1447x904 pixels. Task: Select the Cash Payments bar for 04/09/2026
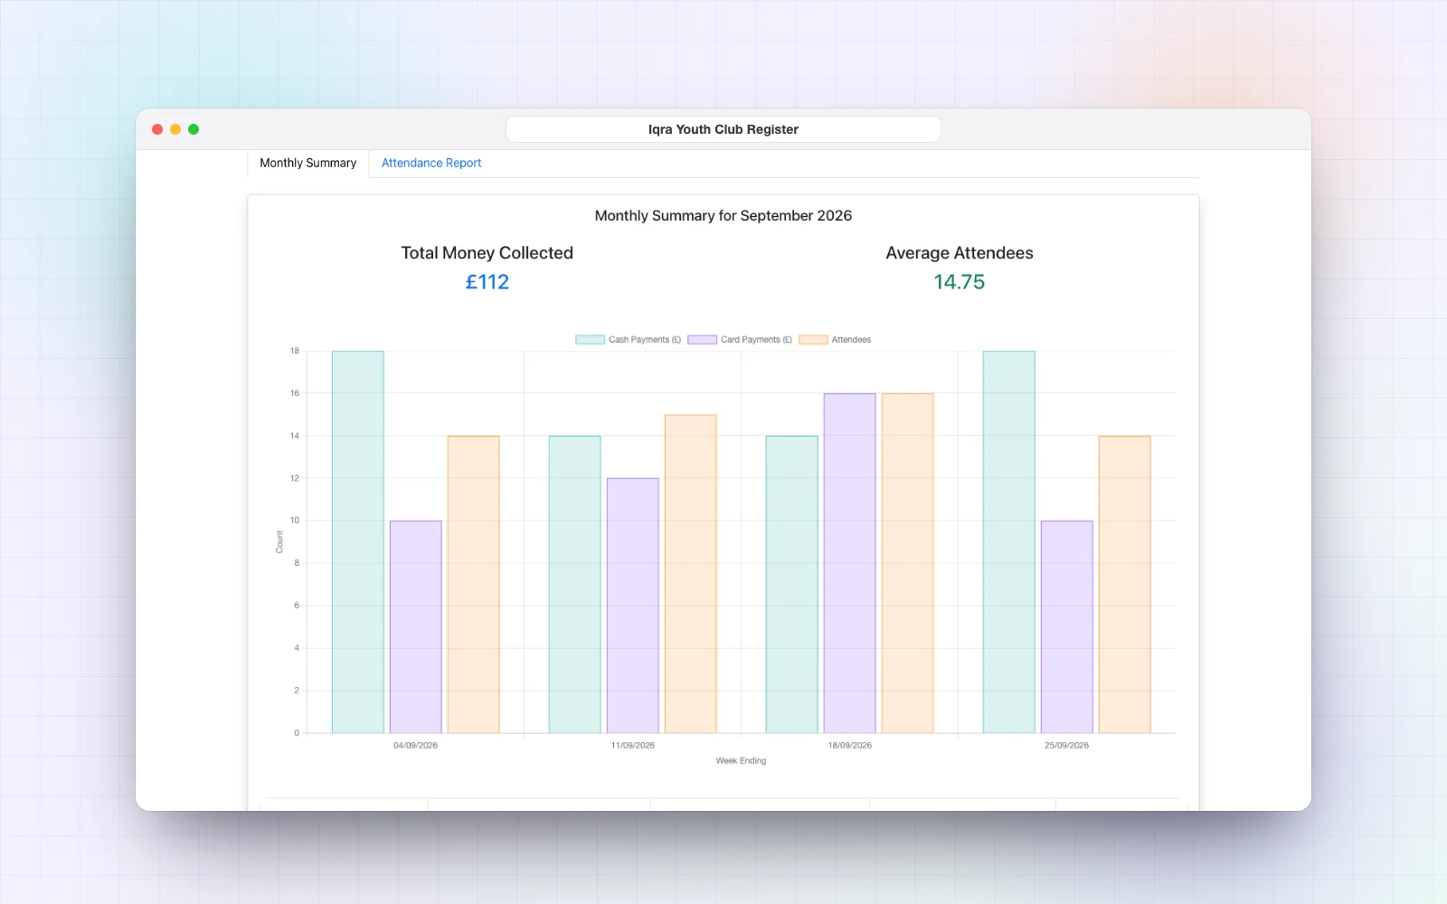click(358, 541)
